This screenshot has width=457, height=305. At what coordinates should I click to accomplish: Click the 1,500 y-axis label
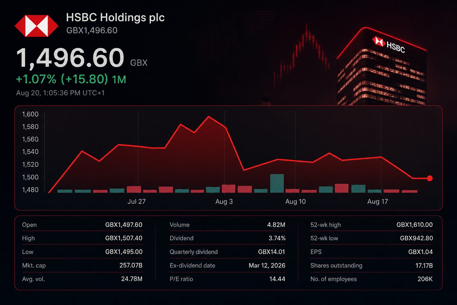click(x=30, y=177)
